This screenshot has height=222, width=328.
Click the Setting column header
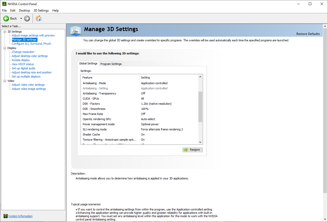pyautogui.click(x=169, y=78)
